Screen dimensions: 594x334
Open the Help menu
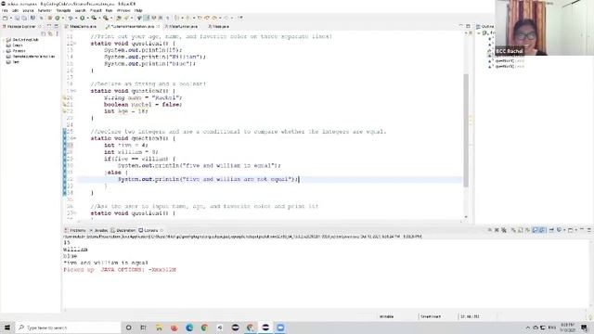138,10
